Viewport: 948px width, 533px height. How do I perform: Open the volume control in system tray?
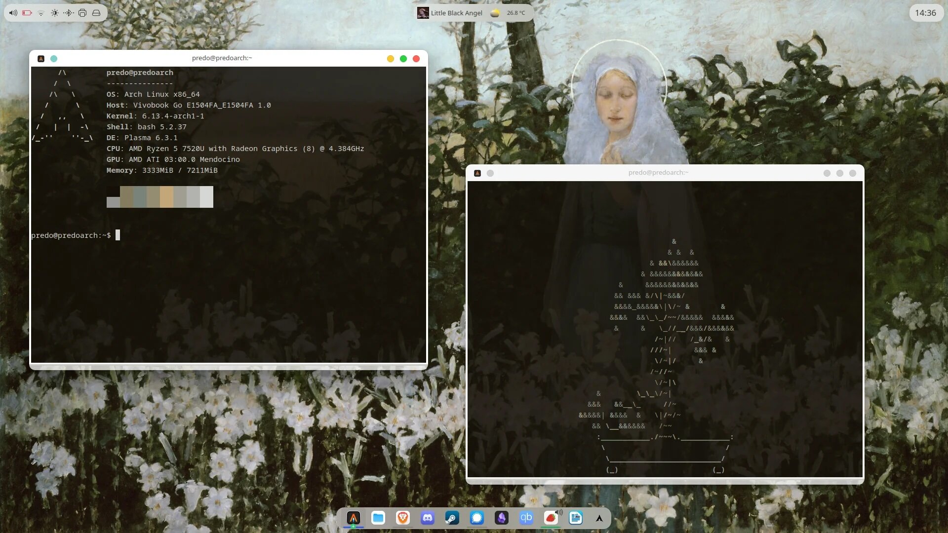click(x=13, y=13)
